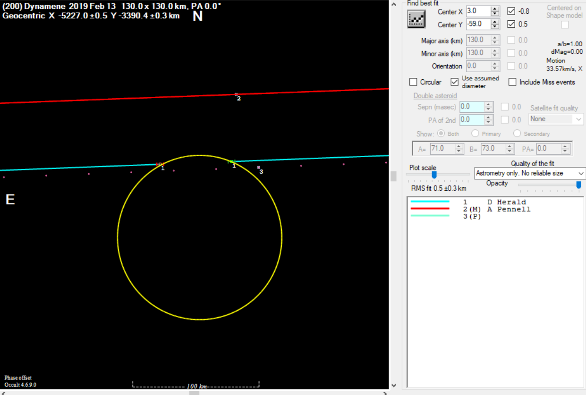Viewport: 586px width, 395px height.
Task: Increase Orientation with its up arrow
Action: [x=495, y=64]
